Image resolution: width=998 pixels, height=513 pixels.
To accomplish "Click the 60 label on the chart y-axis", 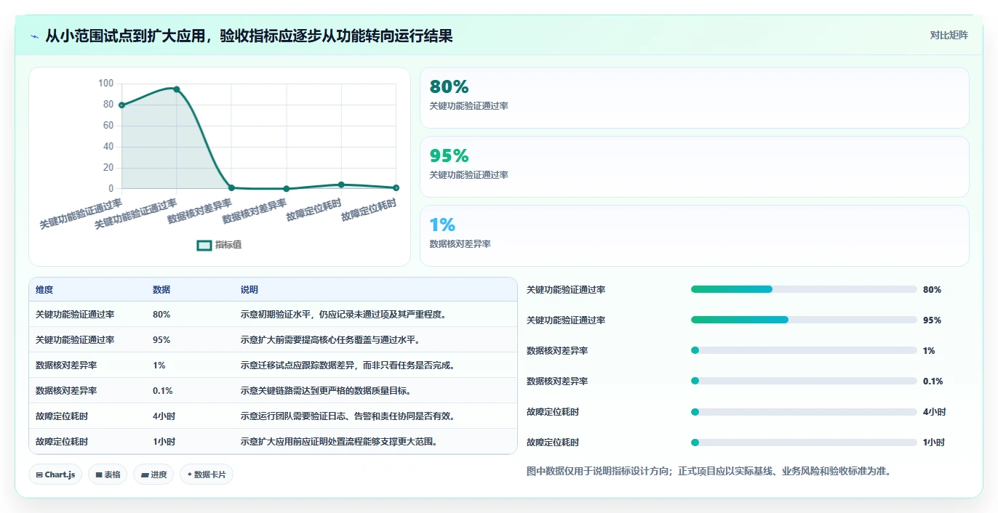I will (x=108, y=126).
